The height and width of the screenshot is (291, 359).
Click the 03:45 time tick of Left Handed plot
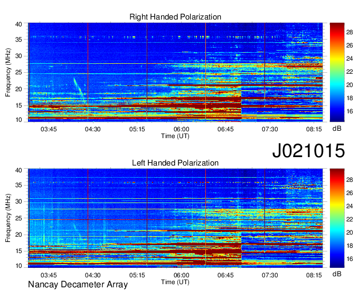[x=49, y=275]
